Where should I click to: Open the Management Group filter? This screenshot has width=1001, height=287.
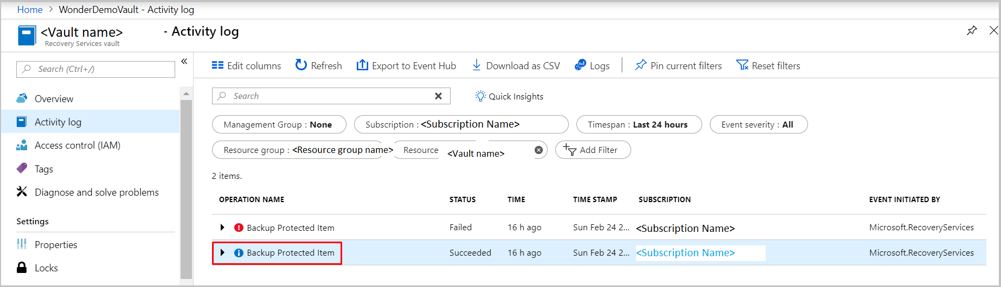[278, 124]
